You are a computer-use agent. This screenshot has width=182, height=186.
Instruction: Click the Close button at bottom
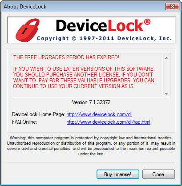(158, 174)
